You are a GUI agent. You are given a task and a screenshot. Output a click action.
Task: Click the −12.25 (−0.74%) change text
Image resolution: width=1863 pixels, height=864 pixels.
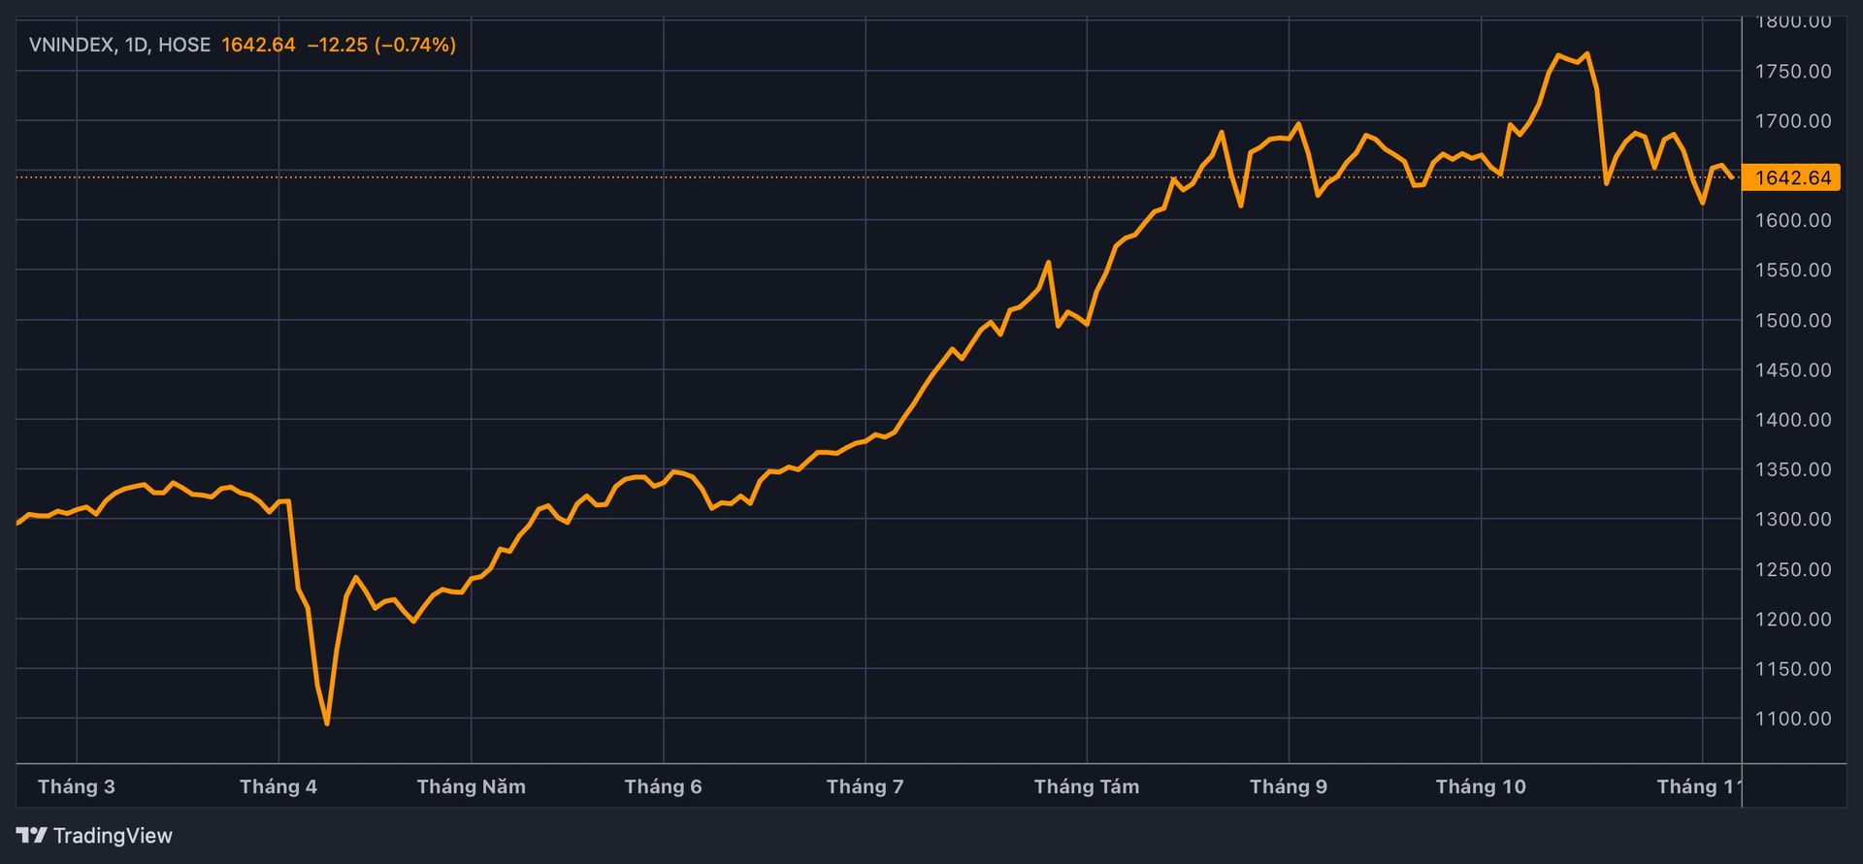(381, 45)
